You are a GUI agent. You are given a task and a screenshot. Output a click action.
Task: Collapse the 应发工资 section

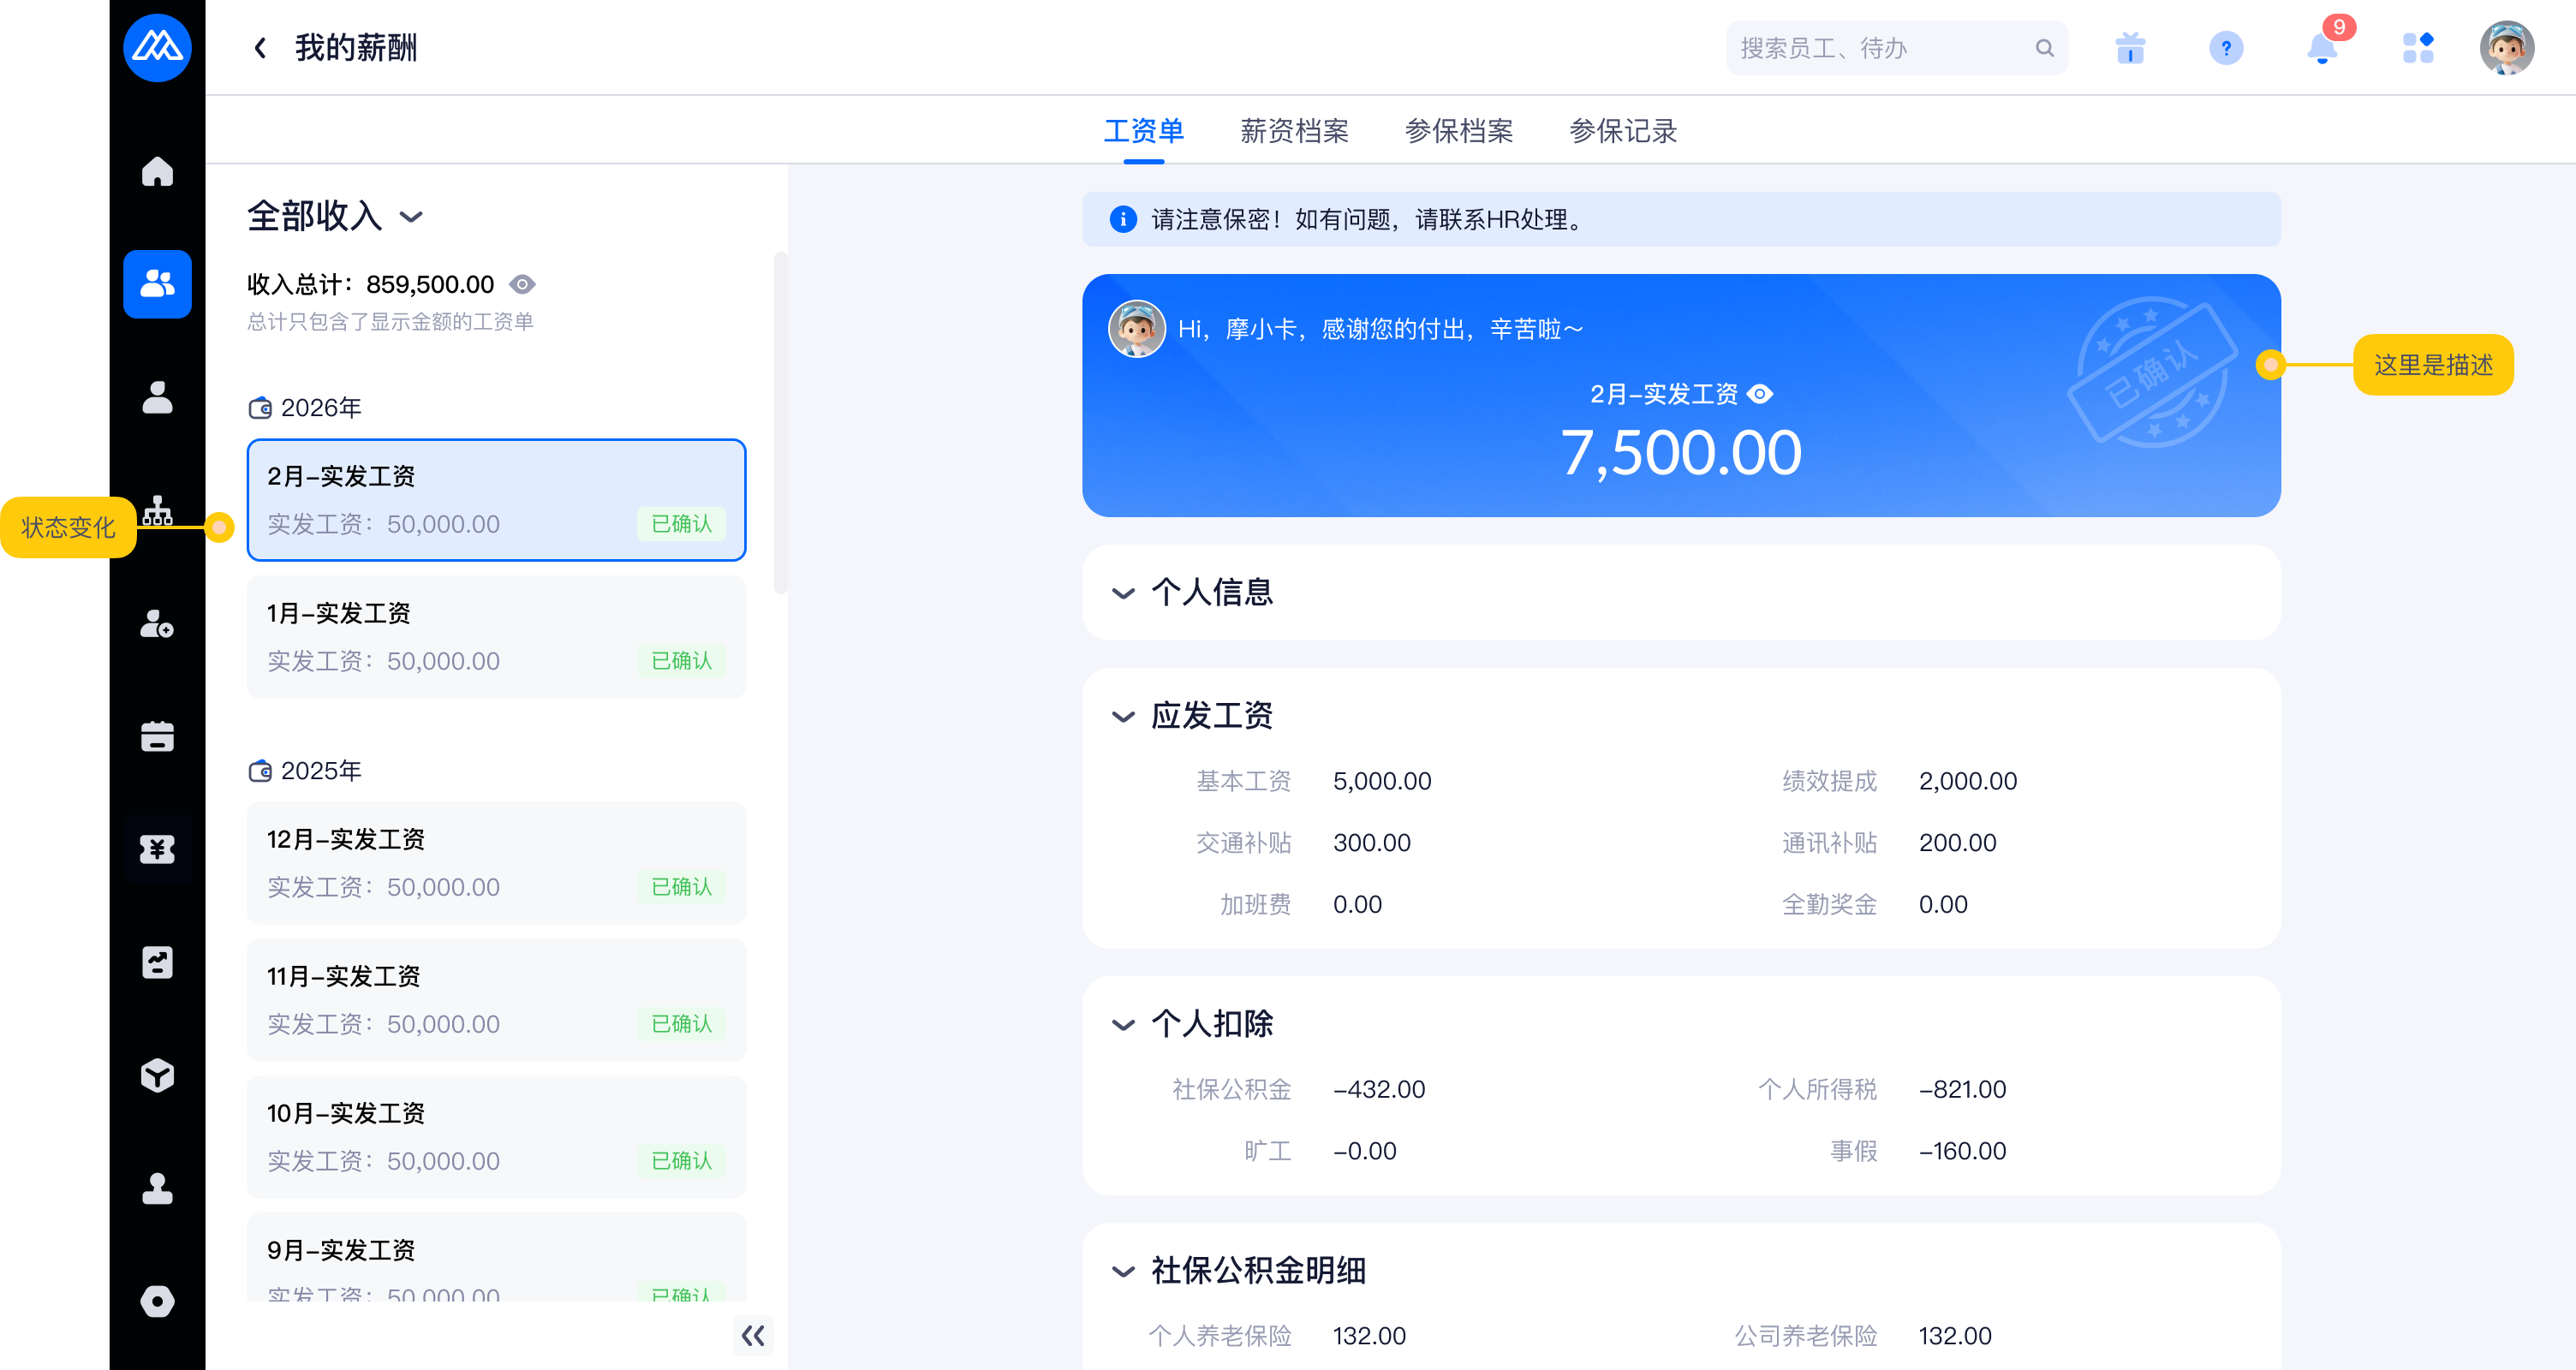pyautogui.click(x=1123, y=717)
